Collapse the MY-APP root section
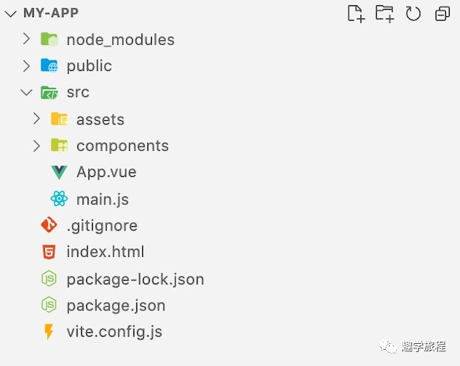Screen dimensions: 460x366 pos(10,13)
